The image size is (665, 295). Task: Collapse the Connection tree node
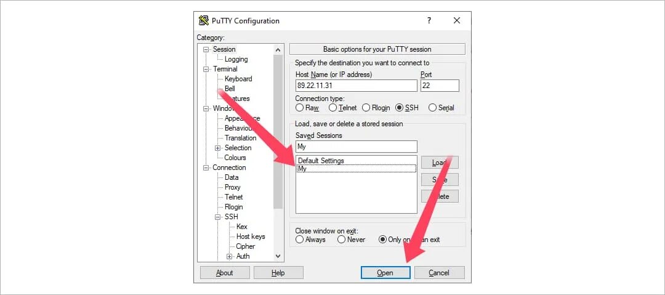pos(206,168)
